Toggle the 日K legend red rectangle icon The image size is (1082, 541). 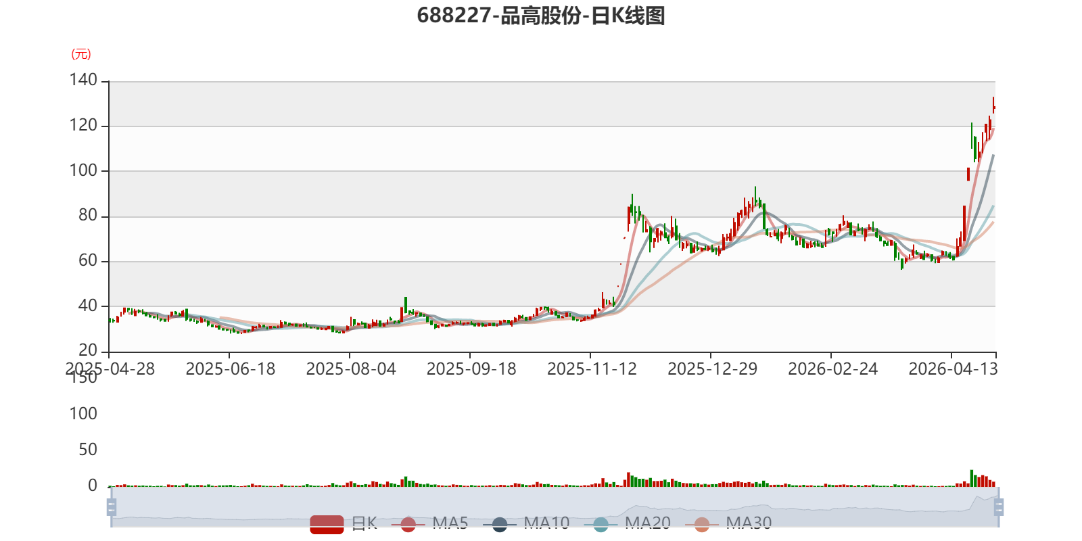point(327,524)
